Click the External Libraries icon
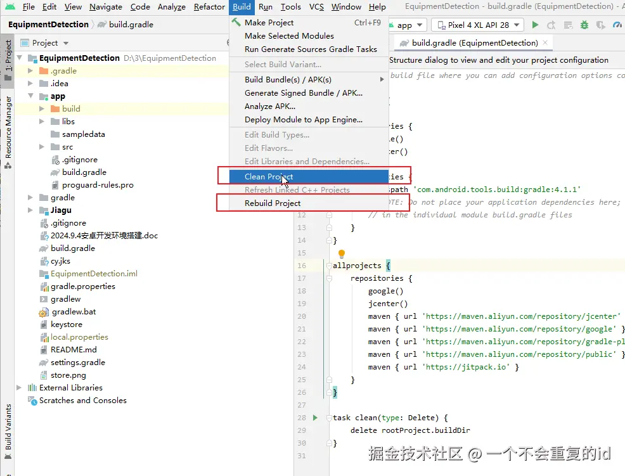 coord(32,387)
